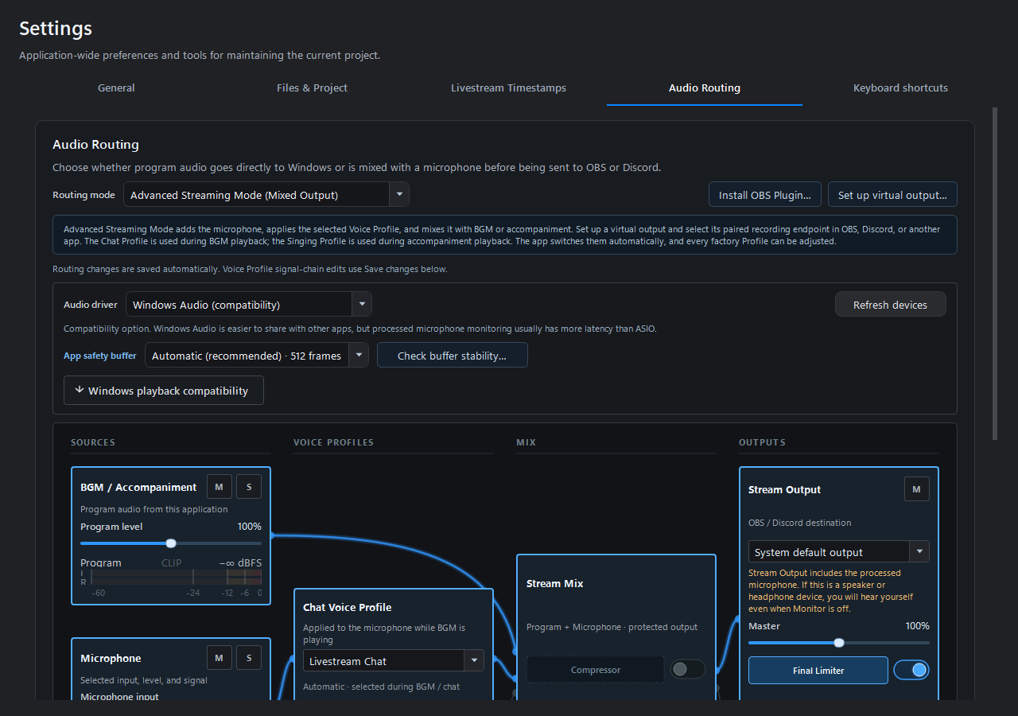Open the Keyboard shortcuts tab
1018x716 pixels.
(900, 88)
